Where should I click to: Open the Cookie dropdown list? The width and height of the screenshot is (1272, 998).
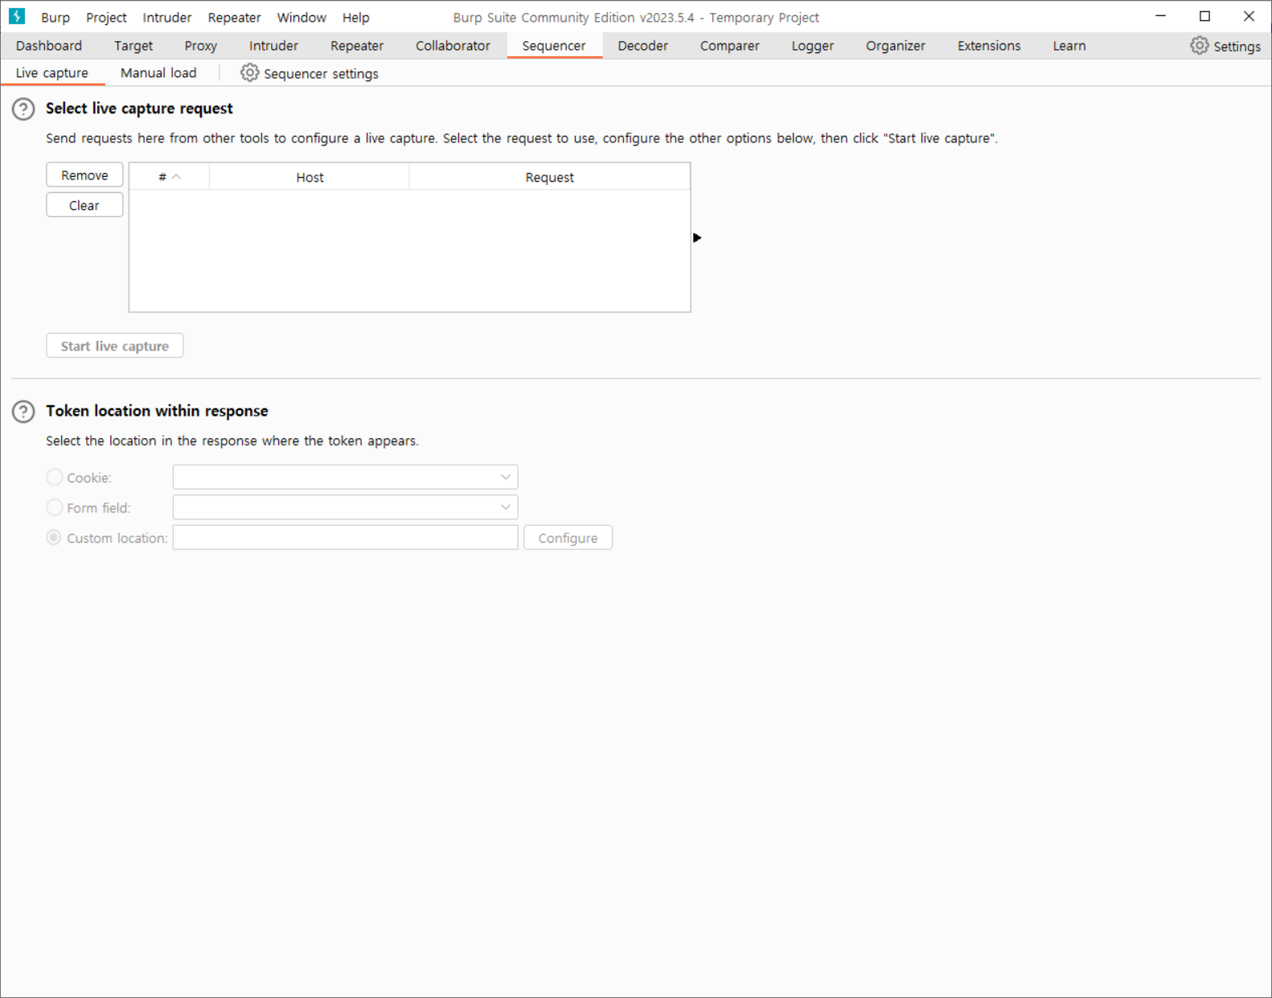pyautogui.click(x=345, y=477)
